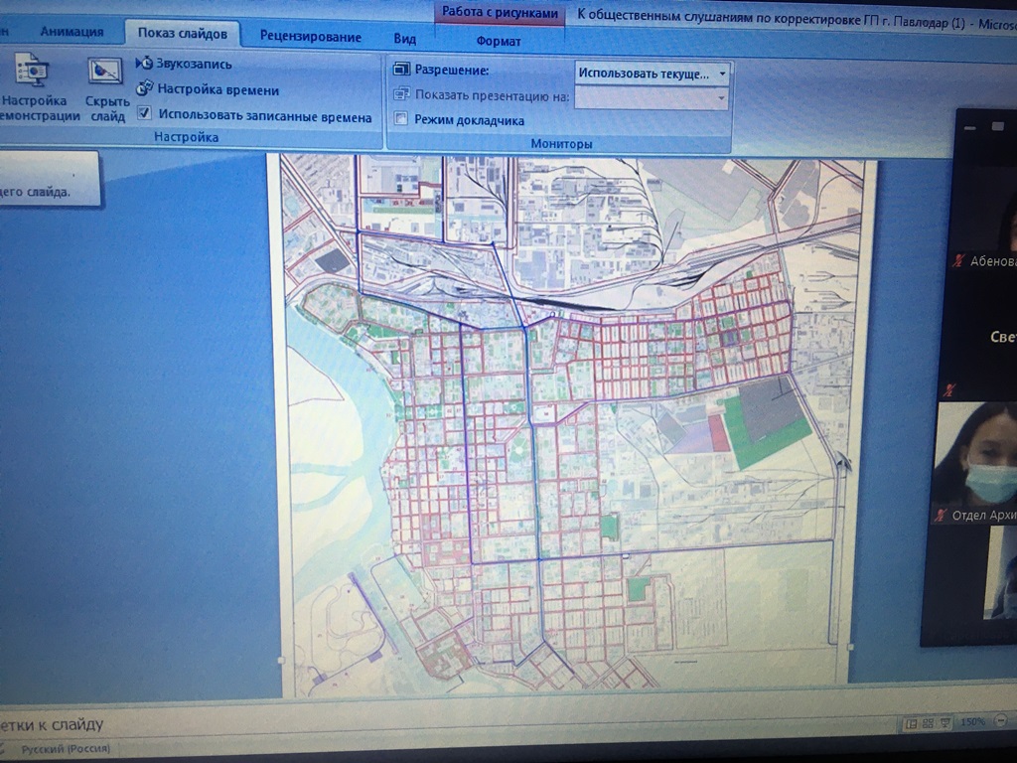The height and width of the screenshot is (763, 1017).
Task: Select the Показ слайдов tab
Action: point(183,34)
